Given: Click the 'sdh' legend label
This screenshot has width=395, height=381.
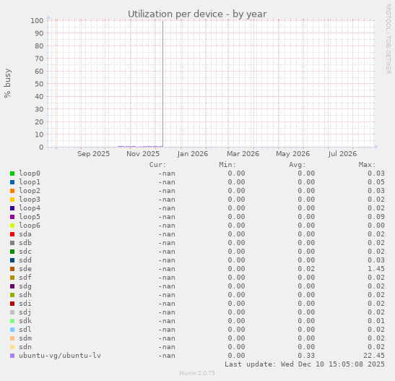Looking at the screenshot, I should [25, 295].
